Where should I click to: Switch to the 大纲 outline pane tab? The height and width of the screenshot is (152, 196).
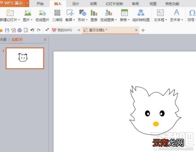click(x=3, y=40)
